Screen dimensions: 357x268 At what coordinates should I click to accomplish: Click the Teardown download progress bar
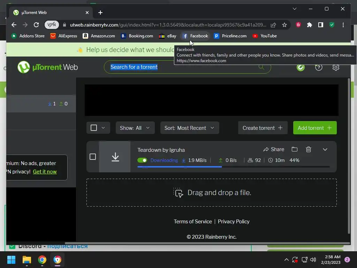coord(233,167)
